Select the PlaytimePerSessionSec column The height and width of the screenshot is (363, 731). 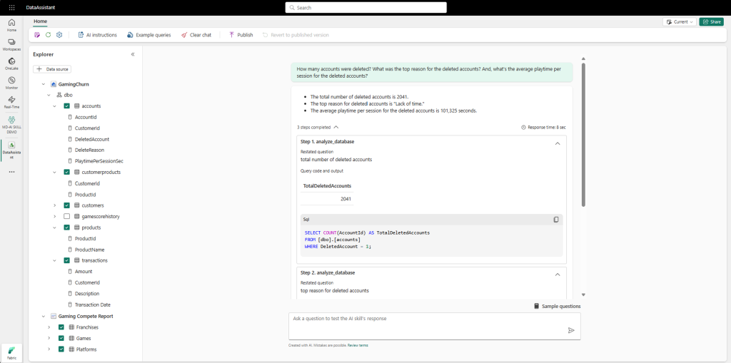click(99, 160)
